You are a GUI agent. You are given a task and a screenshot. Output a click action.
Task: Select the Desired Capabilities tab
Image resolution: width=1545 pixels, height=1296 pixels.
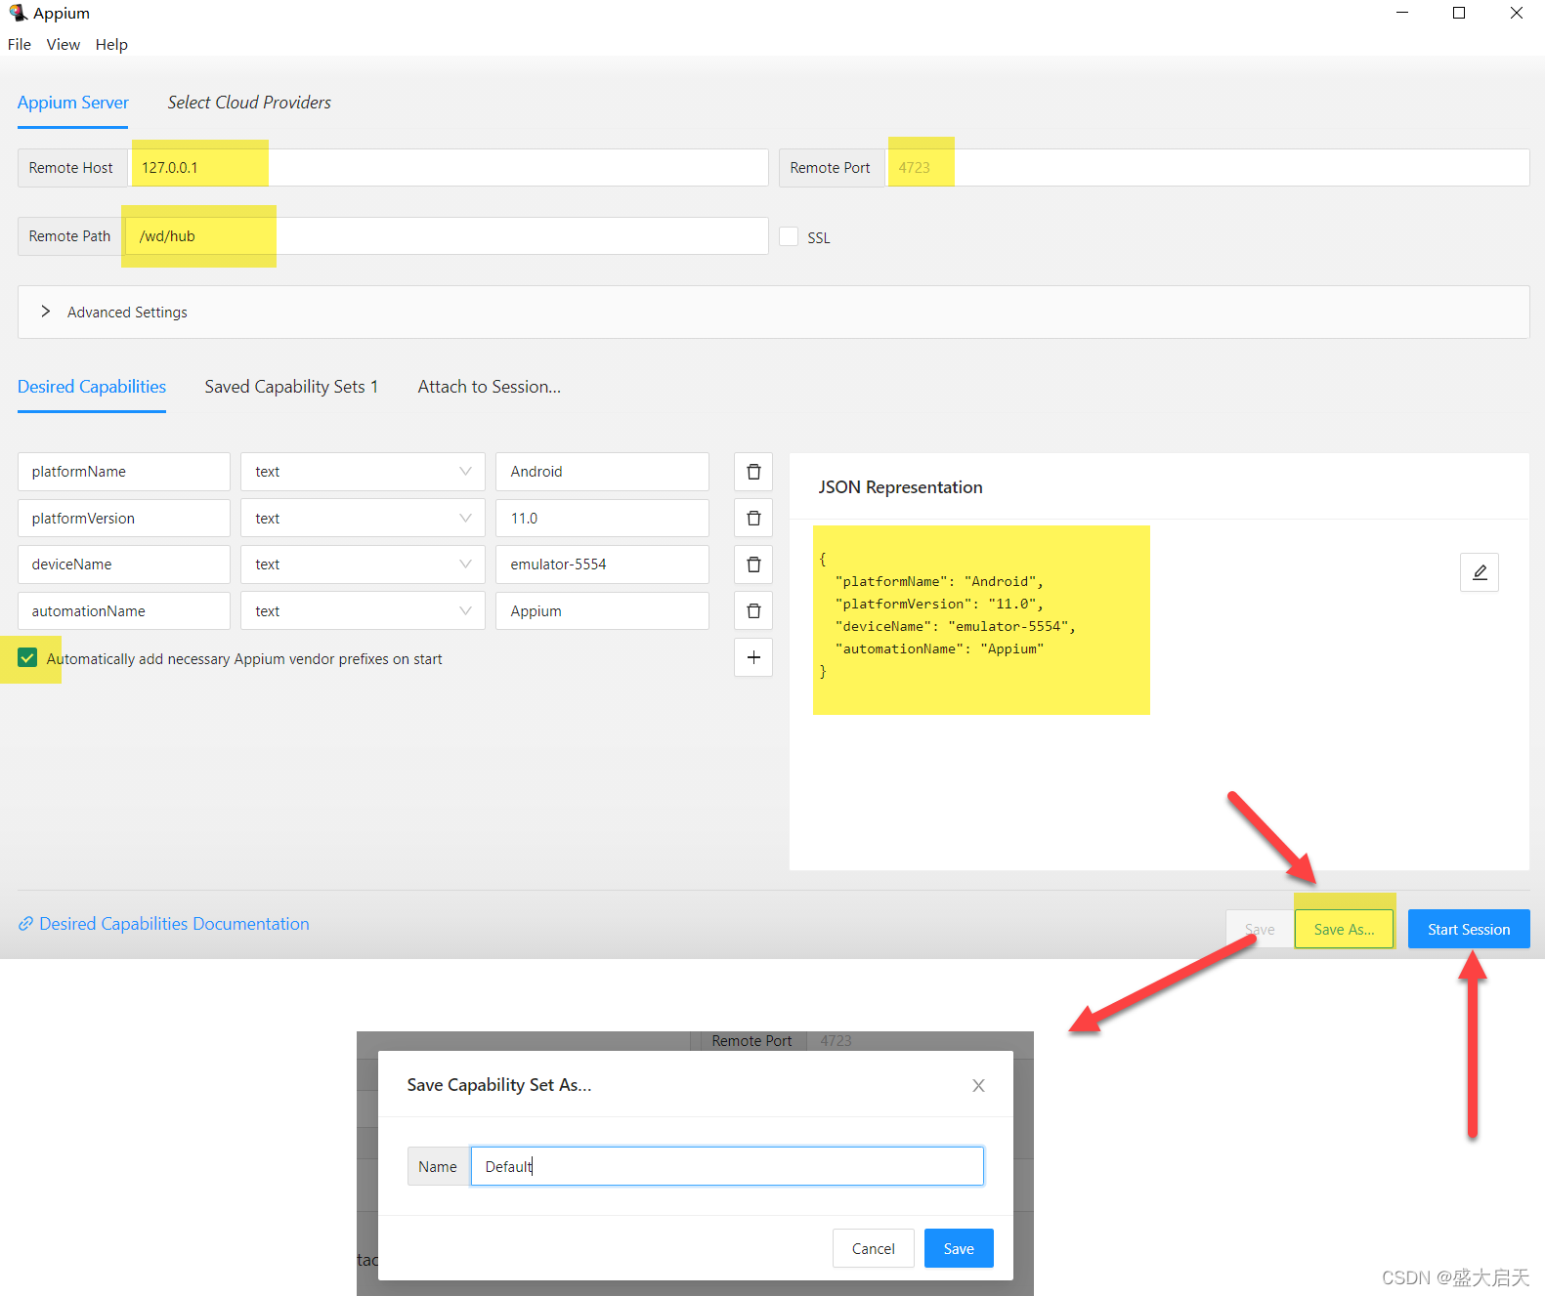92,387
